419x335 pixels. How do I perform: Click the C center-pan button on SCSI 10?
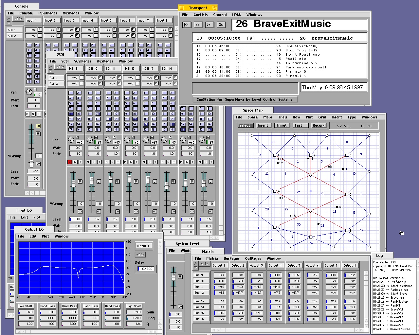(96, 137)
